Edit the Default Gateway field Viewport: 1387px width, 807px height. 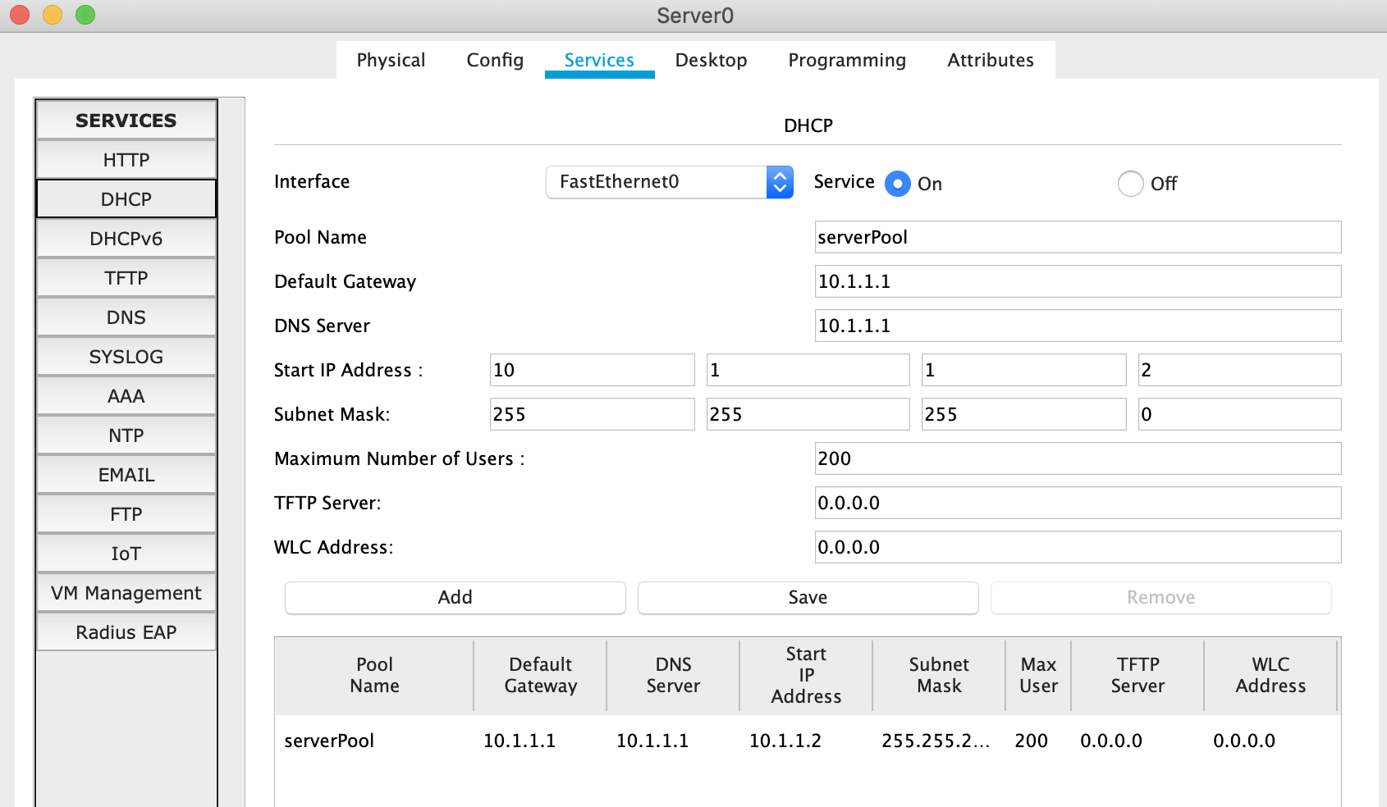(x=1078, y=282)
